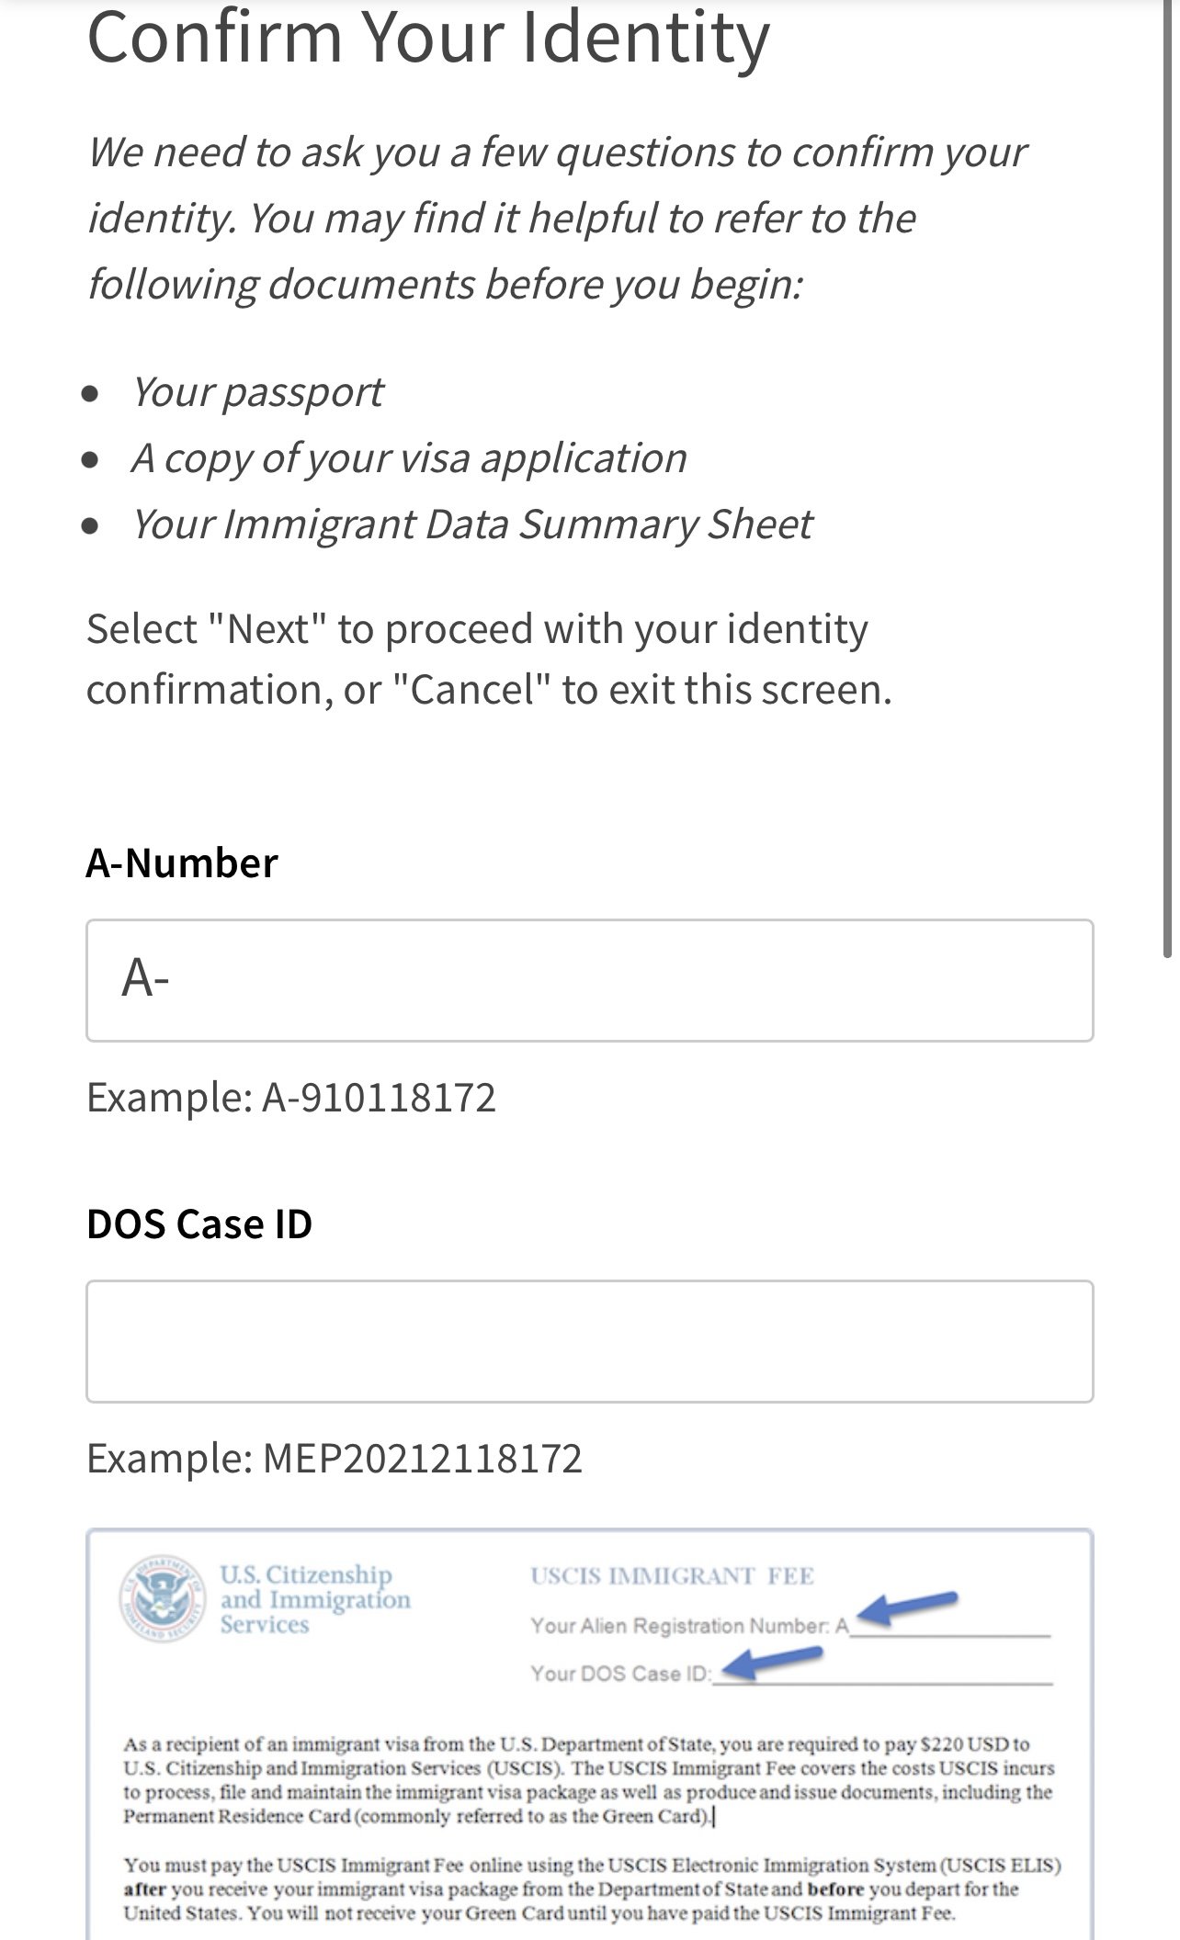
Task: Click the "A-" prefix inside A-Number field
Action: click(145, 979)
